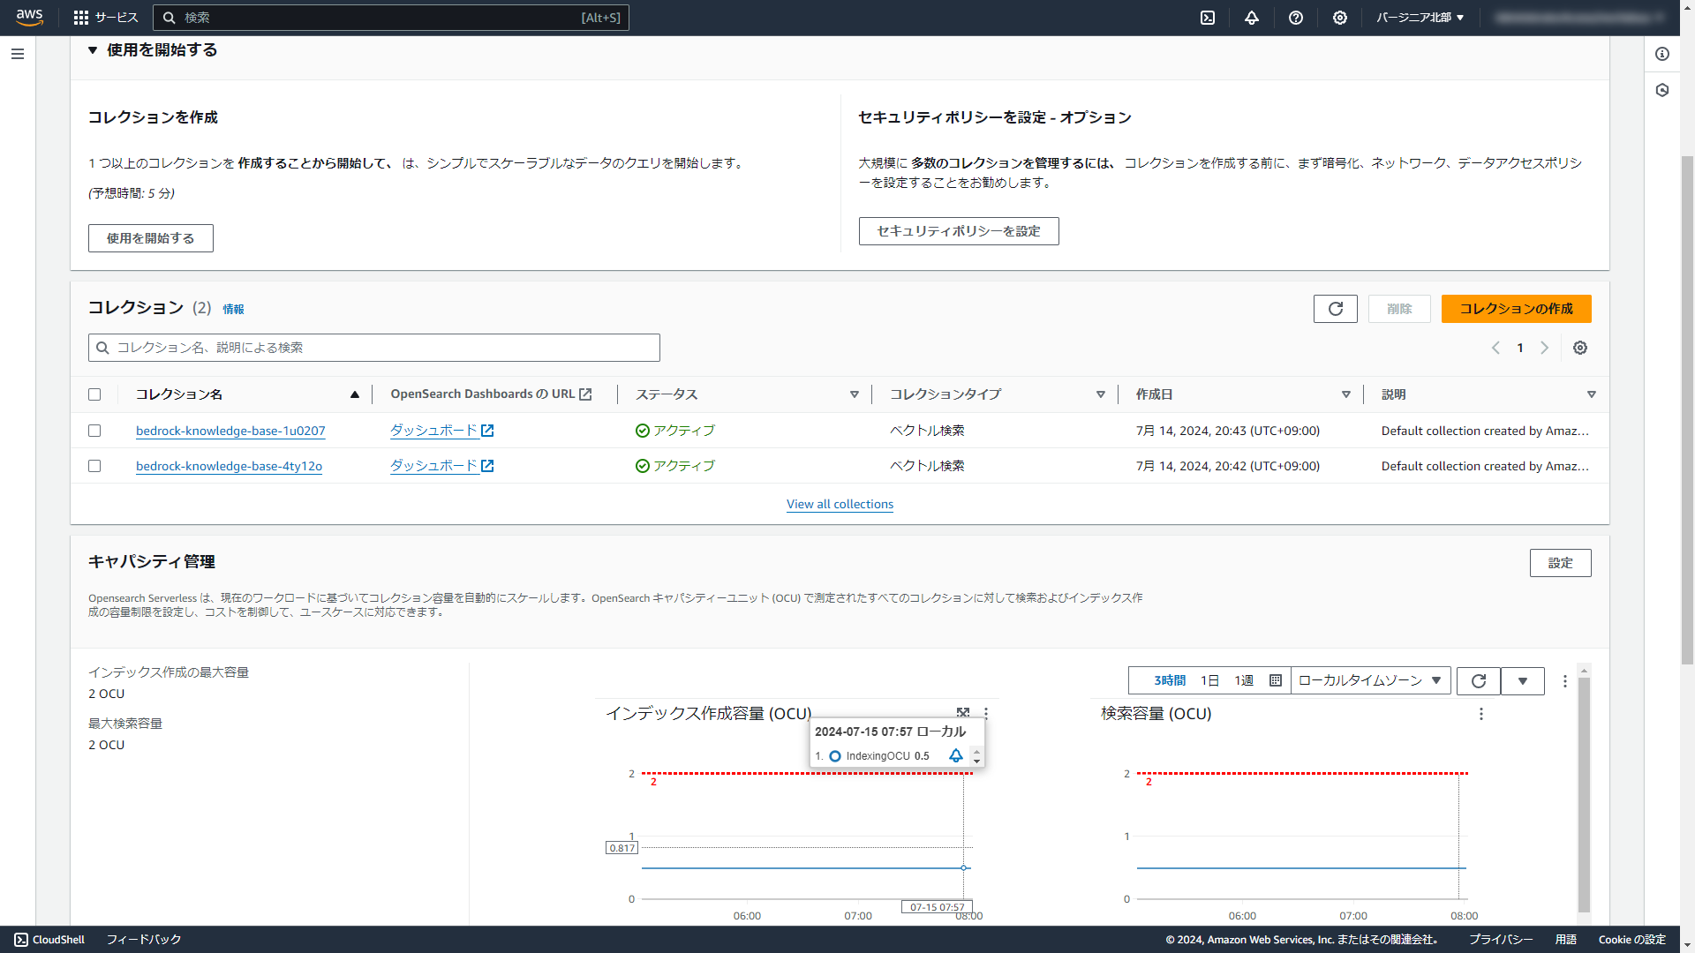Open View all collections link

840,504
